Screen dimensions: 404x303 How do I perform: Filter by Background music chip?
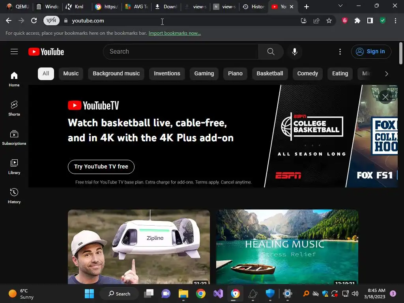(x=116, y=74)
